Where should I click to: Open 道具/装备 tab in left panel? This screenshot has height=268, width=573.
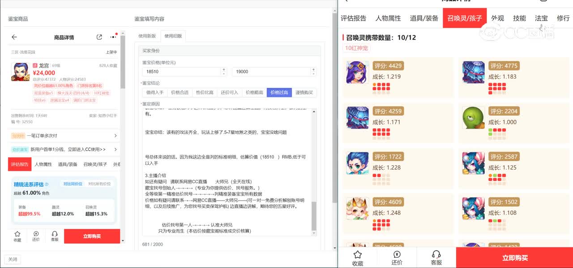[68, 164]
